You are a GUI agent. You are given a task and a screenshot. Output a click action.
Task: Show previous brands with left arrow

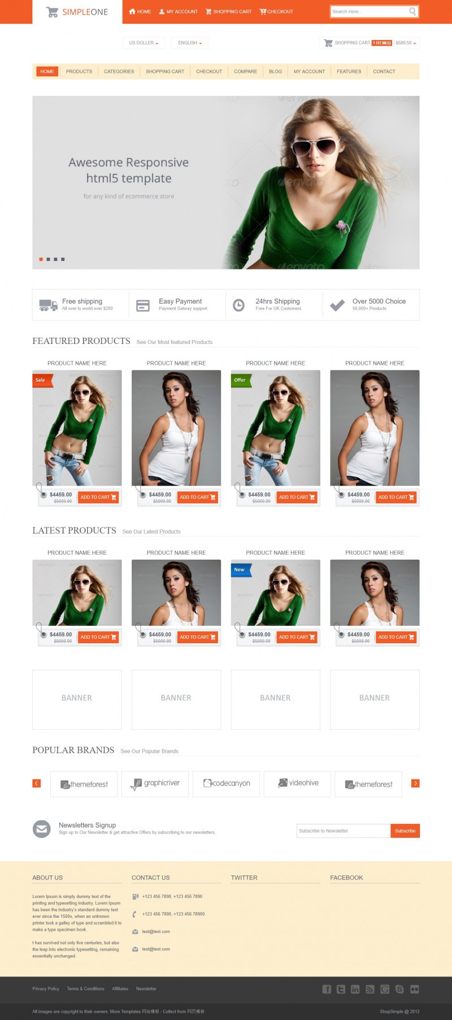pos(37,783)
